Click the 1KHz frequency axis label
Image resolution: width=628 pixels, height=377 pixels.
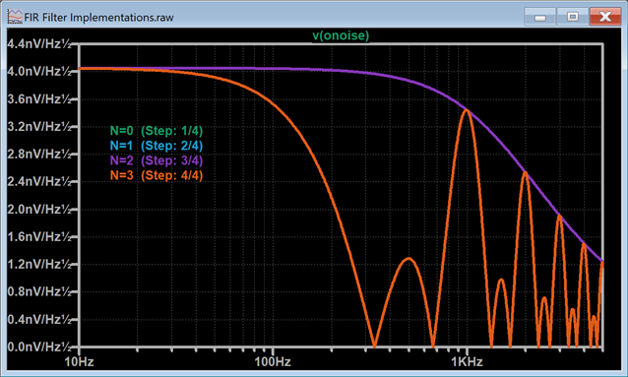[467, 362]
